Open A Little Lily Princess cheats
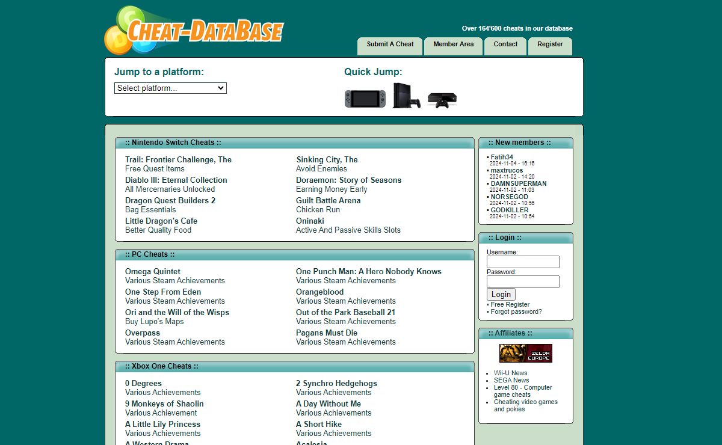This screenshot has height=445, width=722. coord(162,424)
